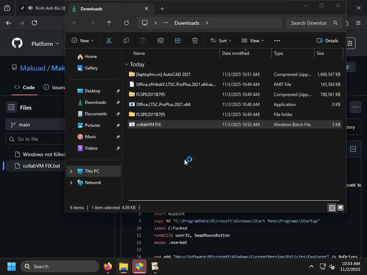This screenshot has height=275, width=367.
Task: Refresh the Downloads folder view
Action: pyautogui.click(x=127, y=23)
